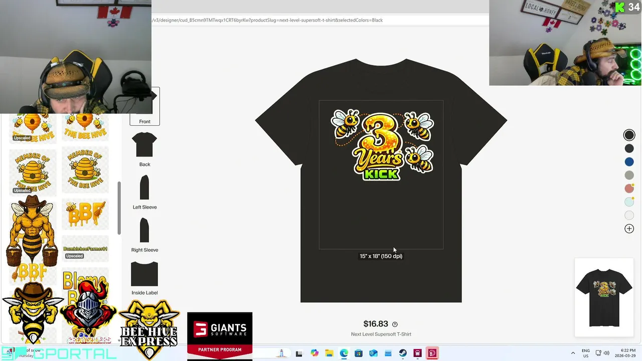The image size is (642, 361).
Task: Open the Left Sleeve print area
Action: (x=144, y=192)
